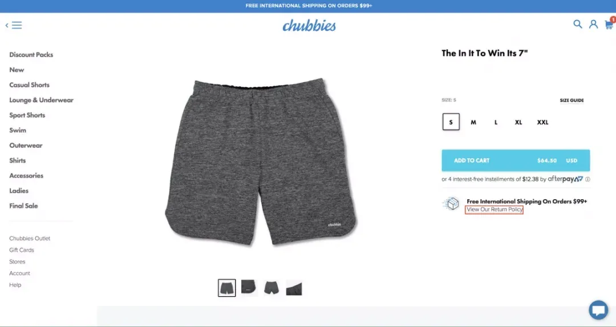Open Lounge & Underwear category

tap(41, 100)
